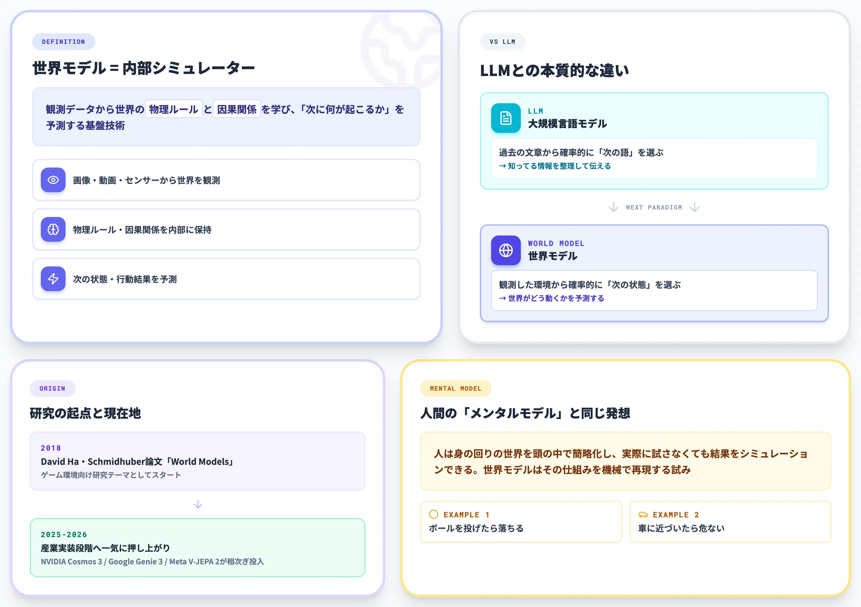Click the 因果関係 highlighted keyword

coord(237,109)
